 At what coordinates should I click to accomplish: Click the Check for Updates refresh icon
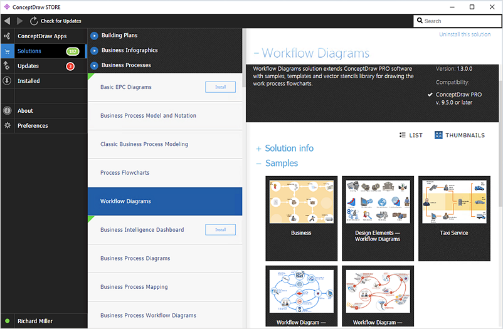click(x=34, y=21)
